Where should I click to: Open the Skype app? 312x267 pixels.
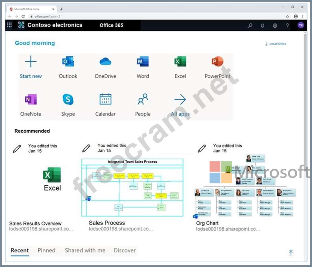(68, 105)
